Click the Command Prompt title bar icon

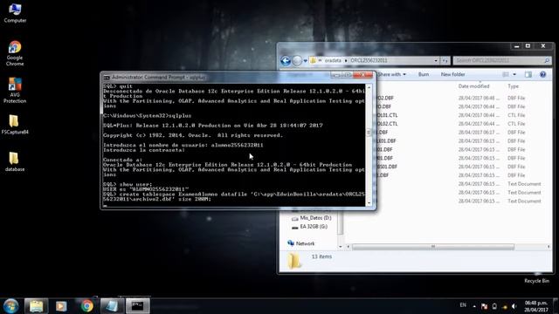click(107, 78)
